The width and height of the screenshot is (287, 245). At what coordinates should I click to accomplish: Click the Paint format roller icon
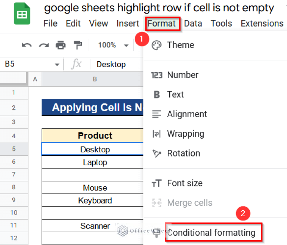click(x=78, y=45)
